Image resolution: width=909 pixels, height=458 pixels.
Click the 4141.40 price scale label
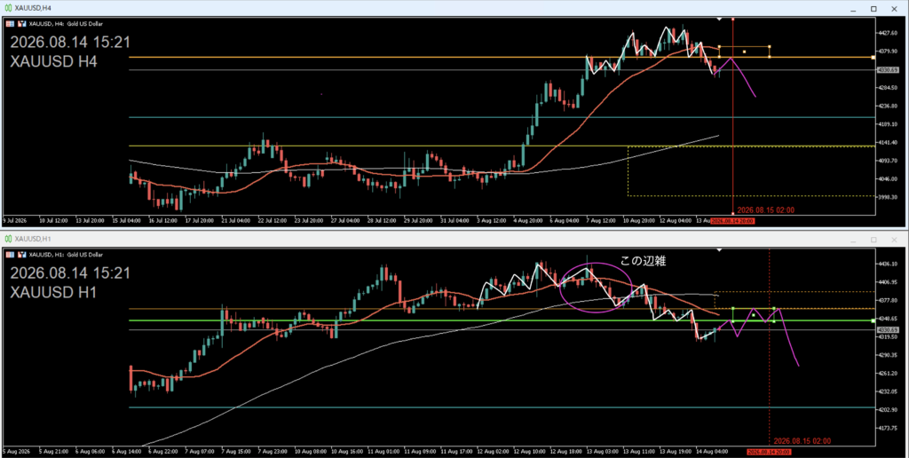888,142
